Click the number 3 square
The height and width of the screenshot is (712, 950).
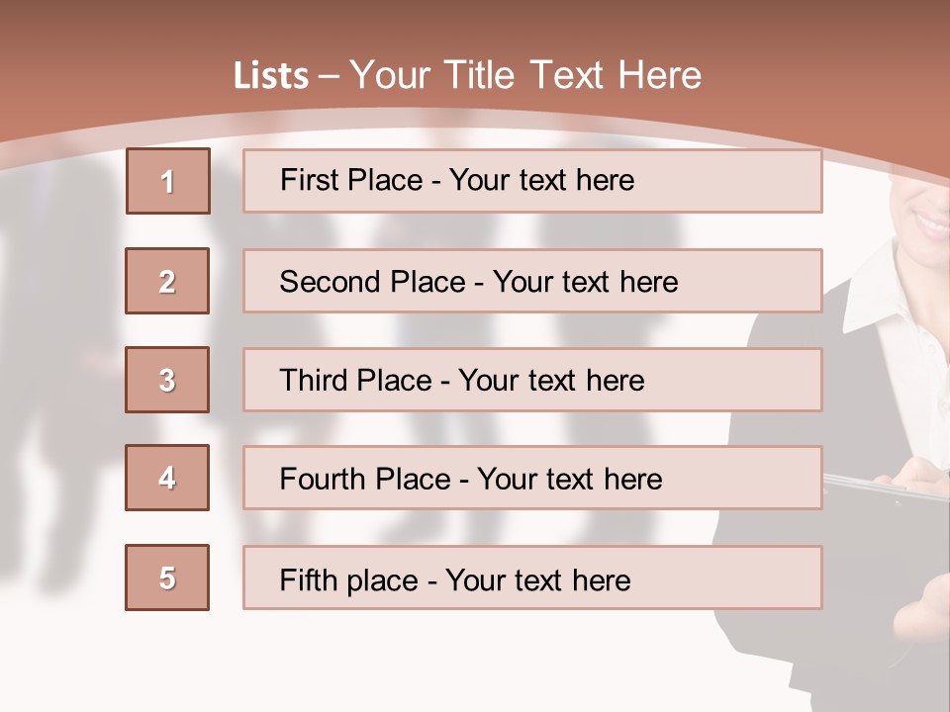point(167,380)
